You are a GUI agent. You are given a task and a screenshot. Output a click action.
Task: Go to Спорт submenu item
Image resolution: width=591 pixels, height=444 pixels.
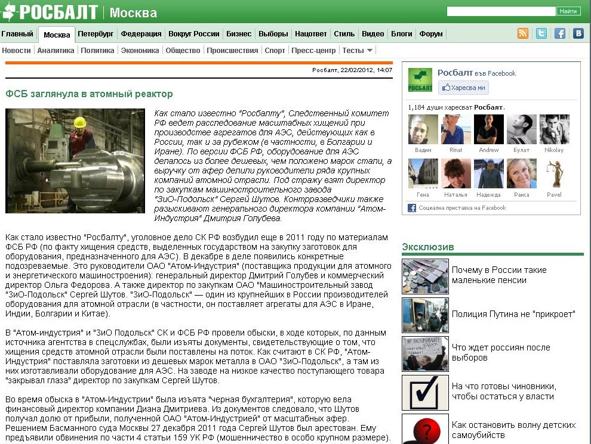click(x=275, y=51)
